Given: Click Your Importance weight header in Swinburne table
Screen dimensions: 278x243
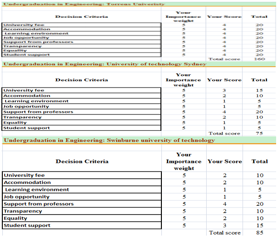Looking at the screenshot, I should 184,162.
